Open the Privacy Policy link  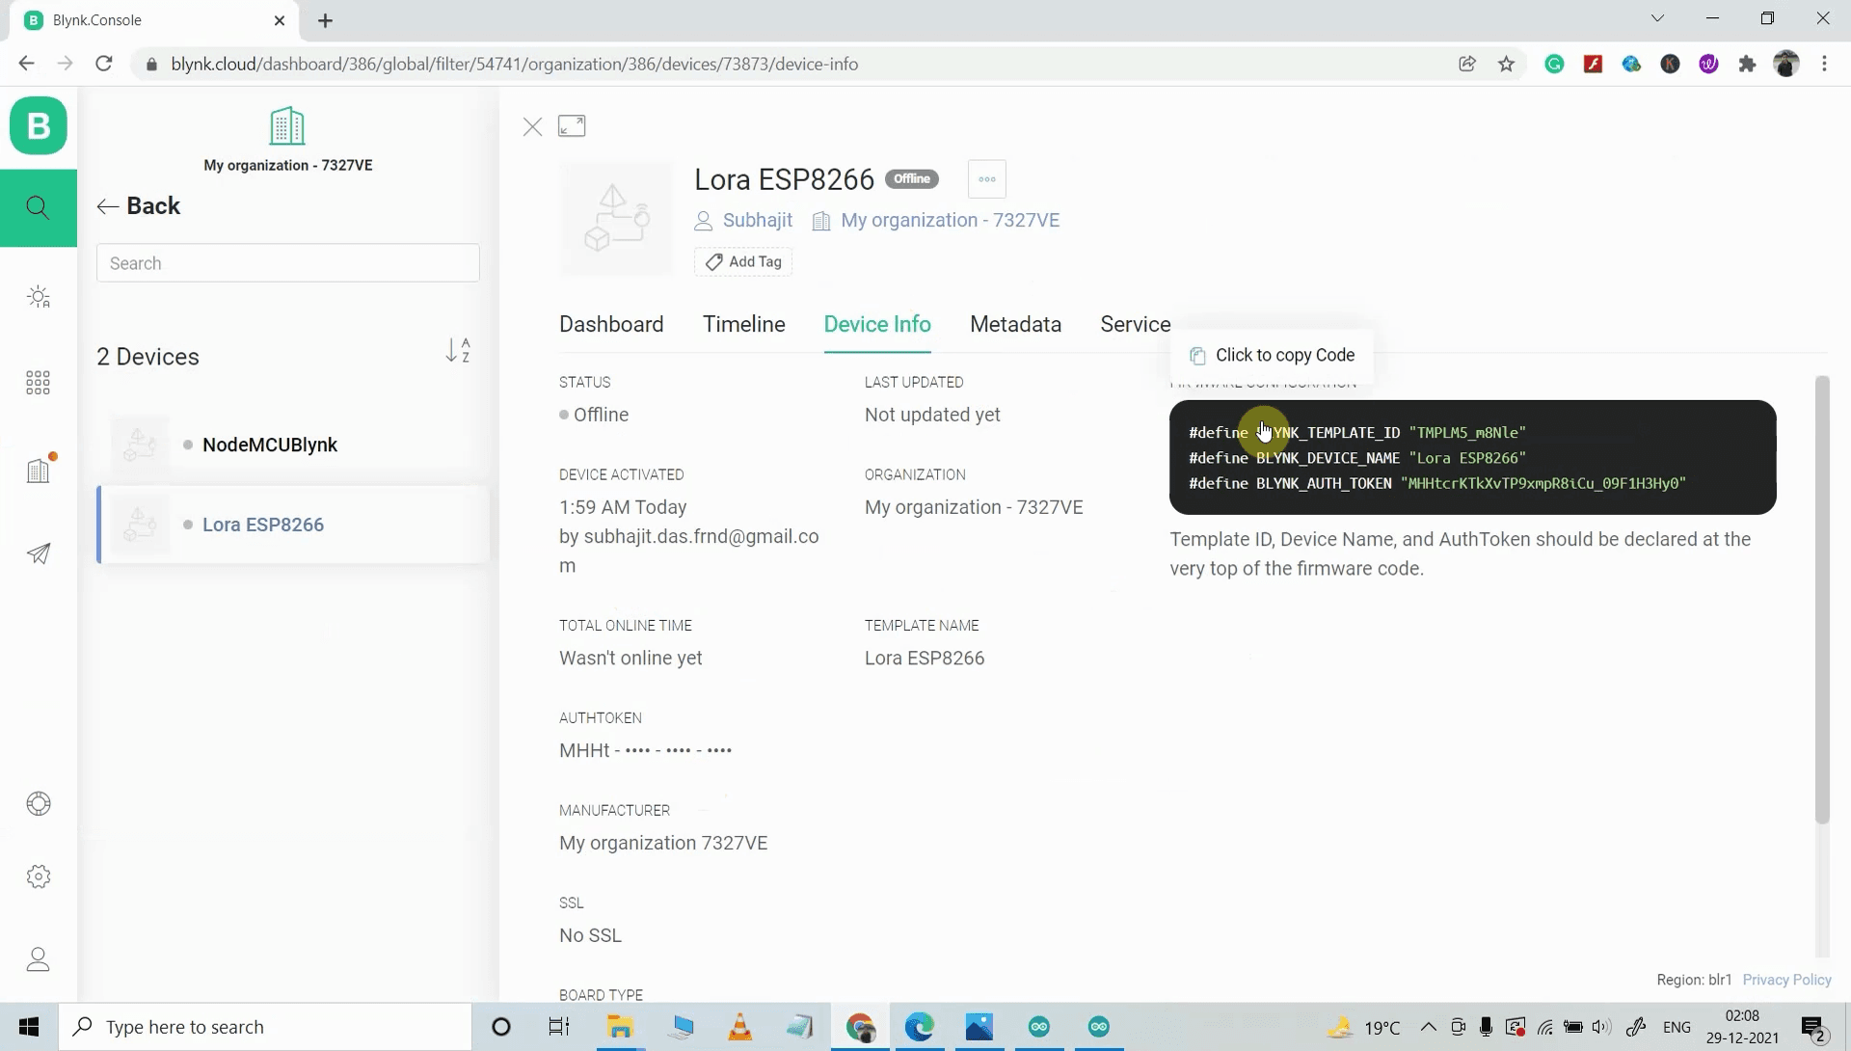coord(1785,979)
